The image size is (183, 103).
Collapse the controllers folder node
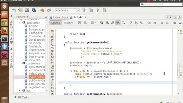(20, 63)
